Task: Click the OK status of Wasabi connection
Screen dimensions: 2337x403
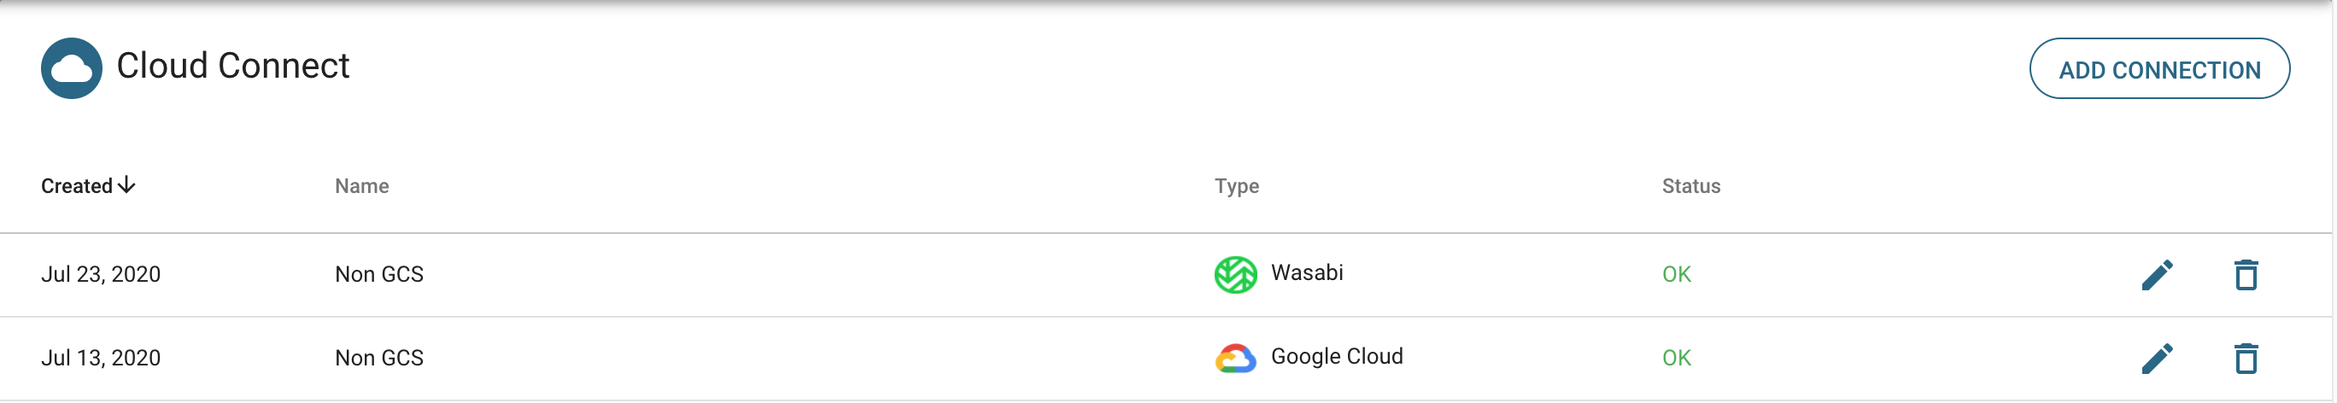Action: (x=1676, y=274)
